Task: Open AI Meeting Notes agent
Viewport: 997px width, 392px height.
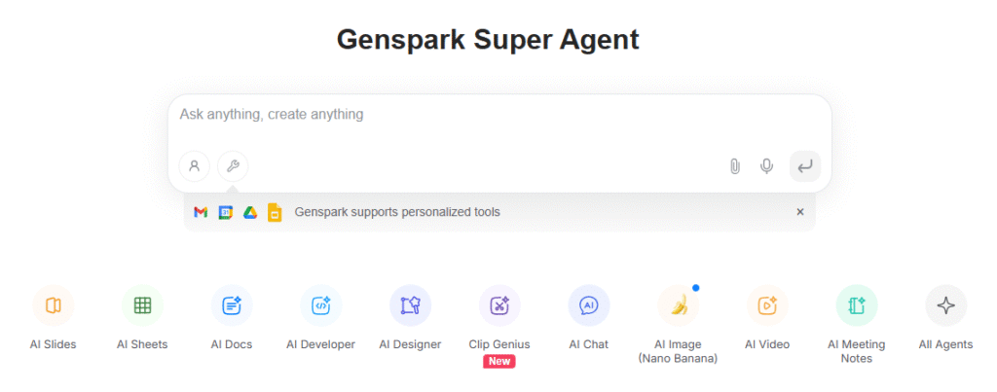Action: click(x=856, y=305)
